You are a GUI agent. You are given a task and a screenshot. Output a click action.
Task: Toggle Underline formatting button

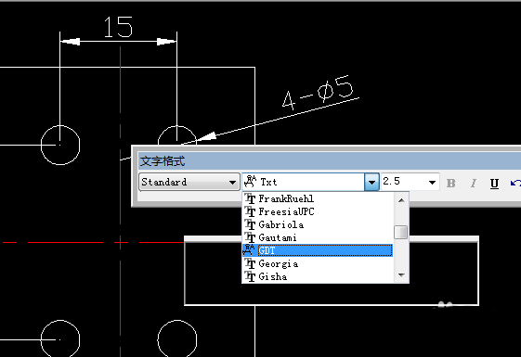click(494, 184)
